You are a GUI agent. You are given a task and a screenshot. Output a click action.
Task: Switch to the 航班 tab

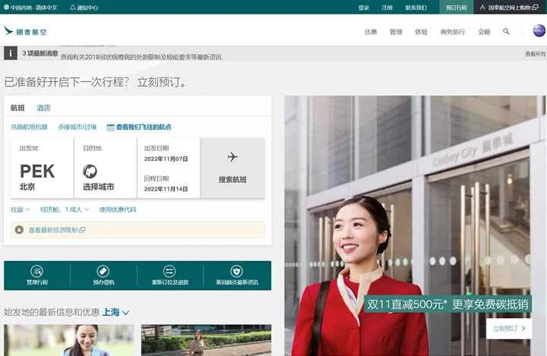[x=17, y=108]
